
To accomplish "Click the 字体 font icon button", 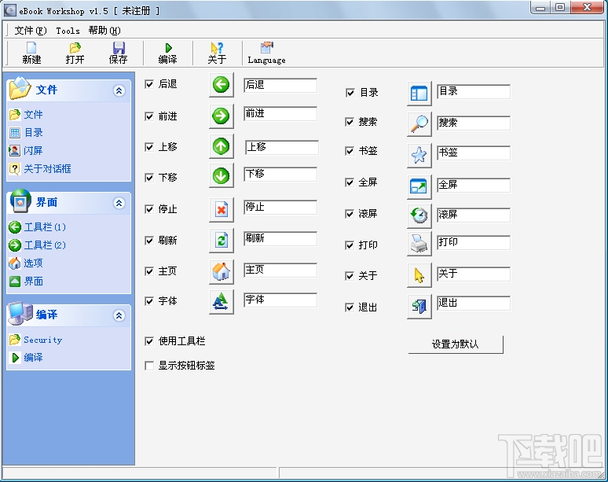I will click(222, 301).
